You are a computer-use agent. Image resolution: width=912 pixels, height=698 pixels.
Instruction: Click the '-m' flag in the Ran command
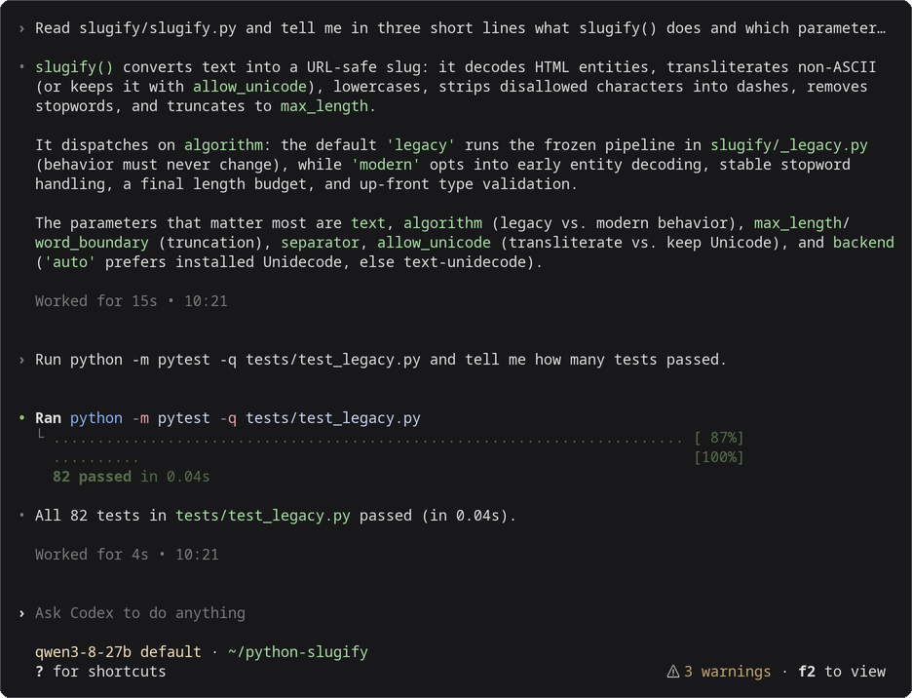pyautogui.click(x=140, y=418)
